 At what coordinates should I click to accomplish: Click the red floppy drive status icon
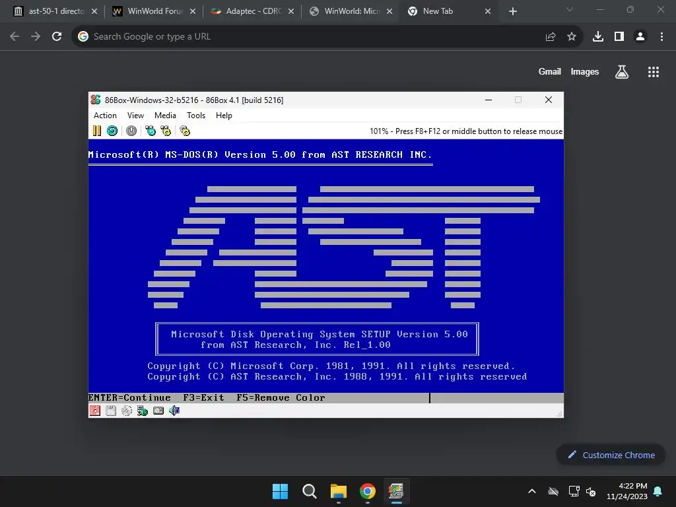[95, 411]
